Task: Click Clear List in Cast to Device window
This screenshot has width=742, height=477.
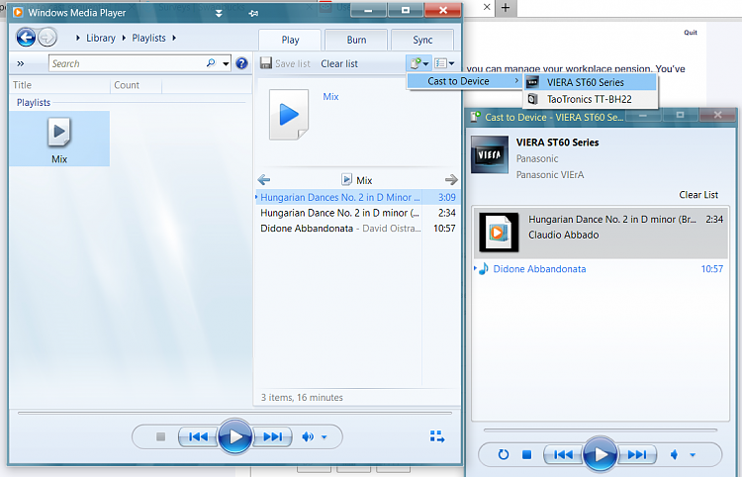Action: [x=697, y=195]
